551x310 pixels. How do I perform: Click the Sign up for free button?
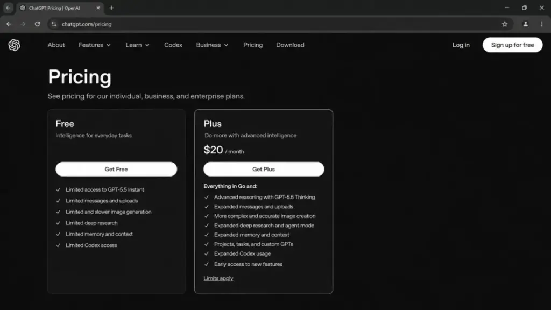pyautogui.click(x=512, y=45)
